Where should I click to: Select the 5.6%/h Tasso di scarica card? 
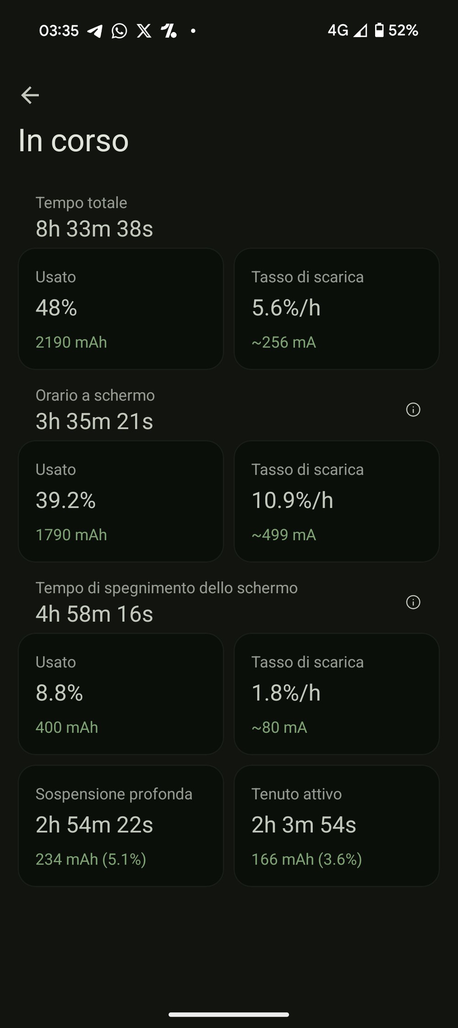(337, 309)
